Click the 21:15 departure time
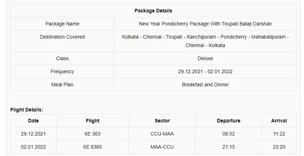The height and width of the screenshot is (156, 304). [229, 147]
